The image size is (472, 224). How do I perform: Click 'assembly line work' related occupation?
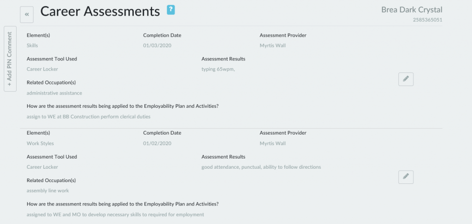[x=48, y=190]
